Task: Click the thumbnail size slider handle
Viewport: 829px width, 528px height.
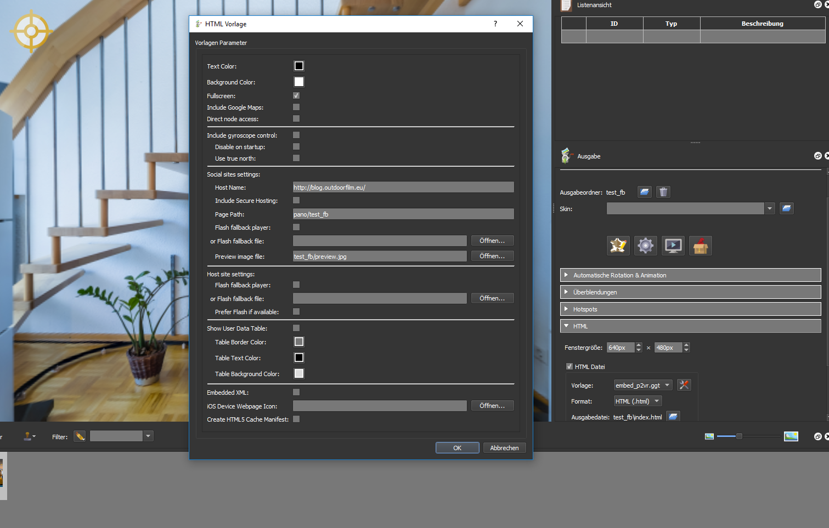Action: tap(739, 436)
